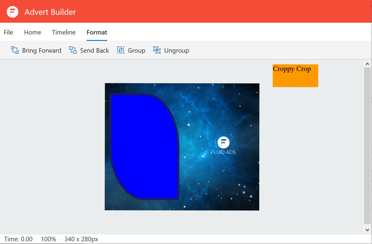Click the Time 0.00 status indicator
Image resolution: width=372 pixels, height=244 pixels.
click(18, 239)
